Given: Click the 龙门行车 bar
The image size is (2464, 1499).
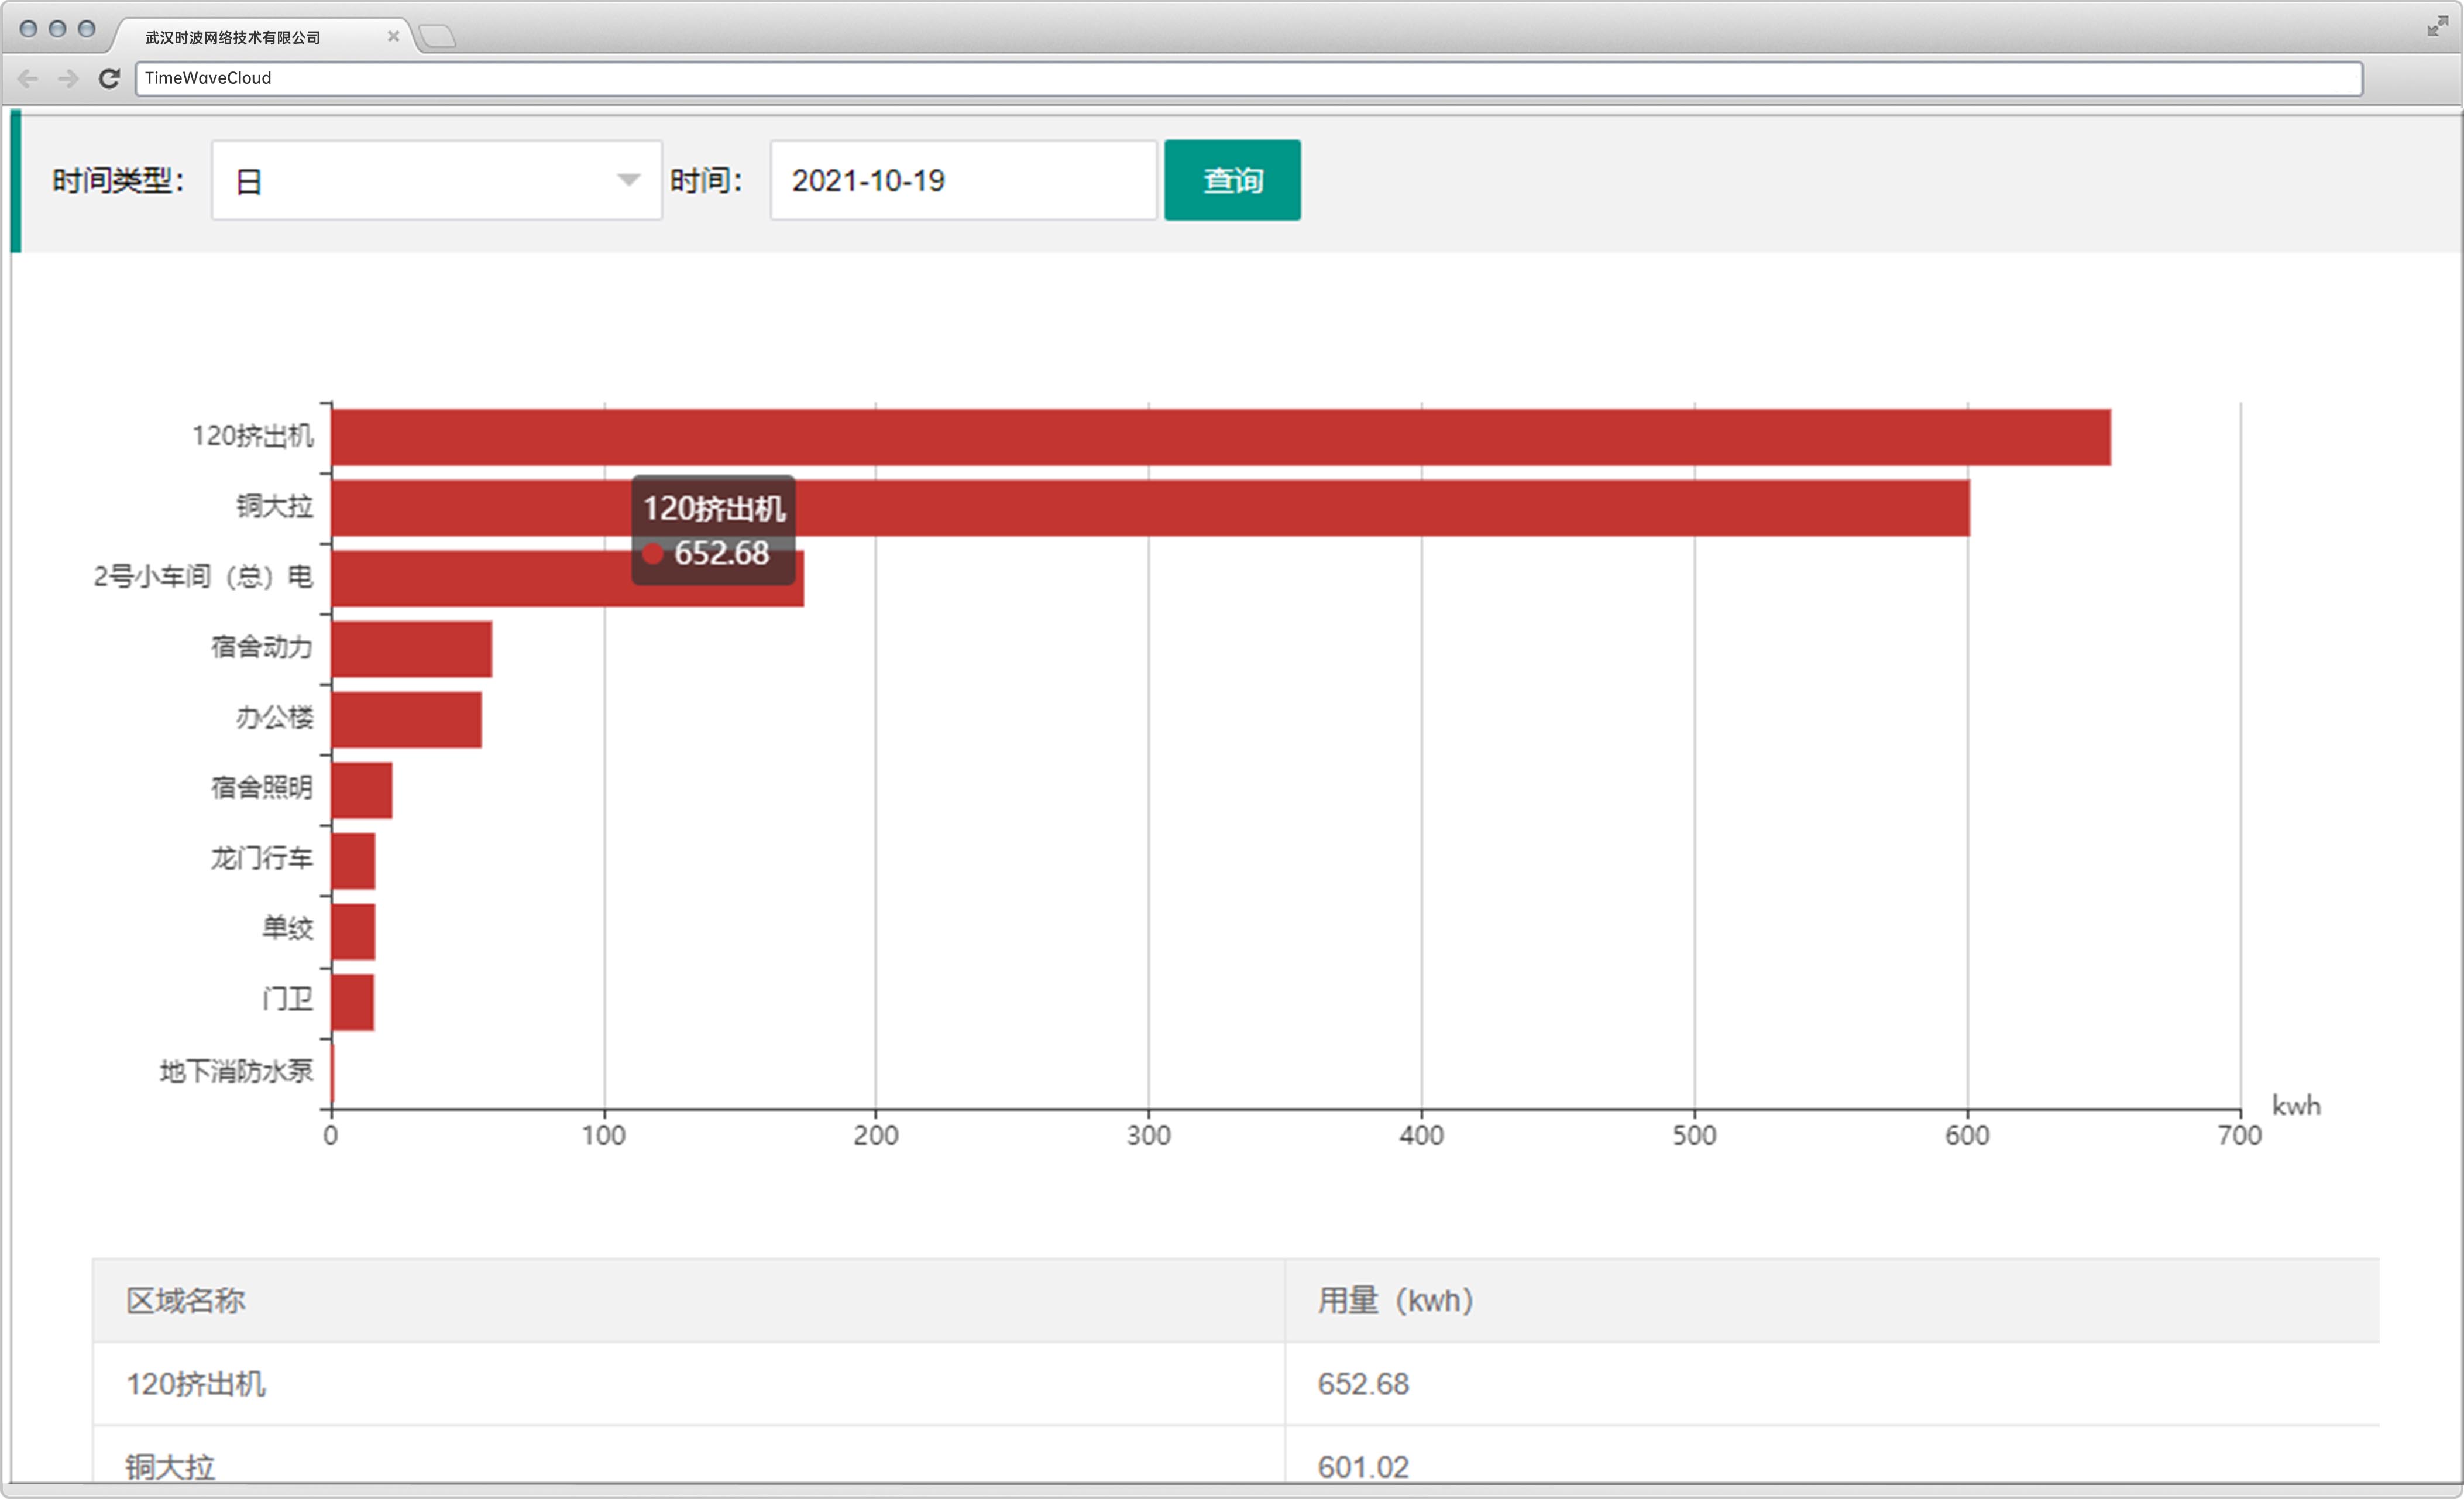Looking at the screenshot, I should pyautogui.click(x=353, y=861).
